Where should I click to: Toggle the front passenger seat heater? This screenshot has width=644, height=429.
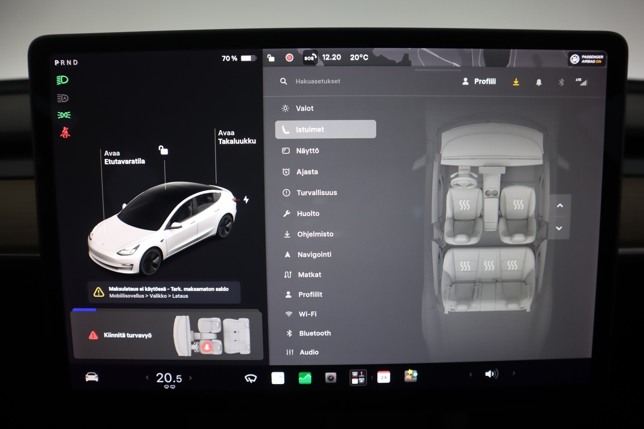518,205
